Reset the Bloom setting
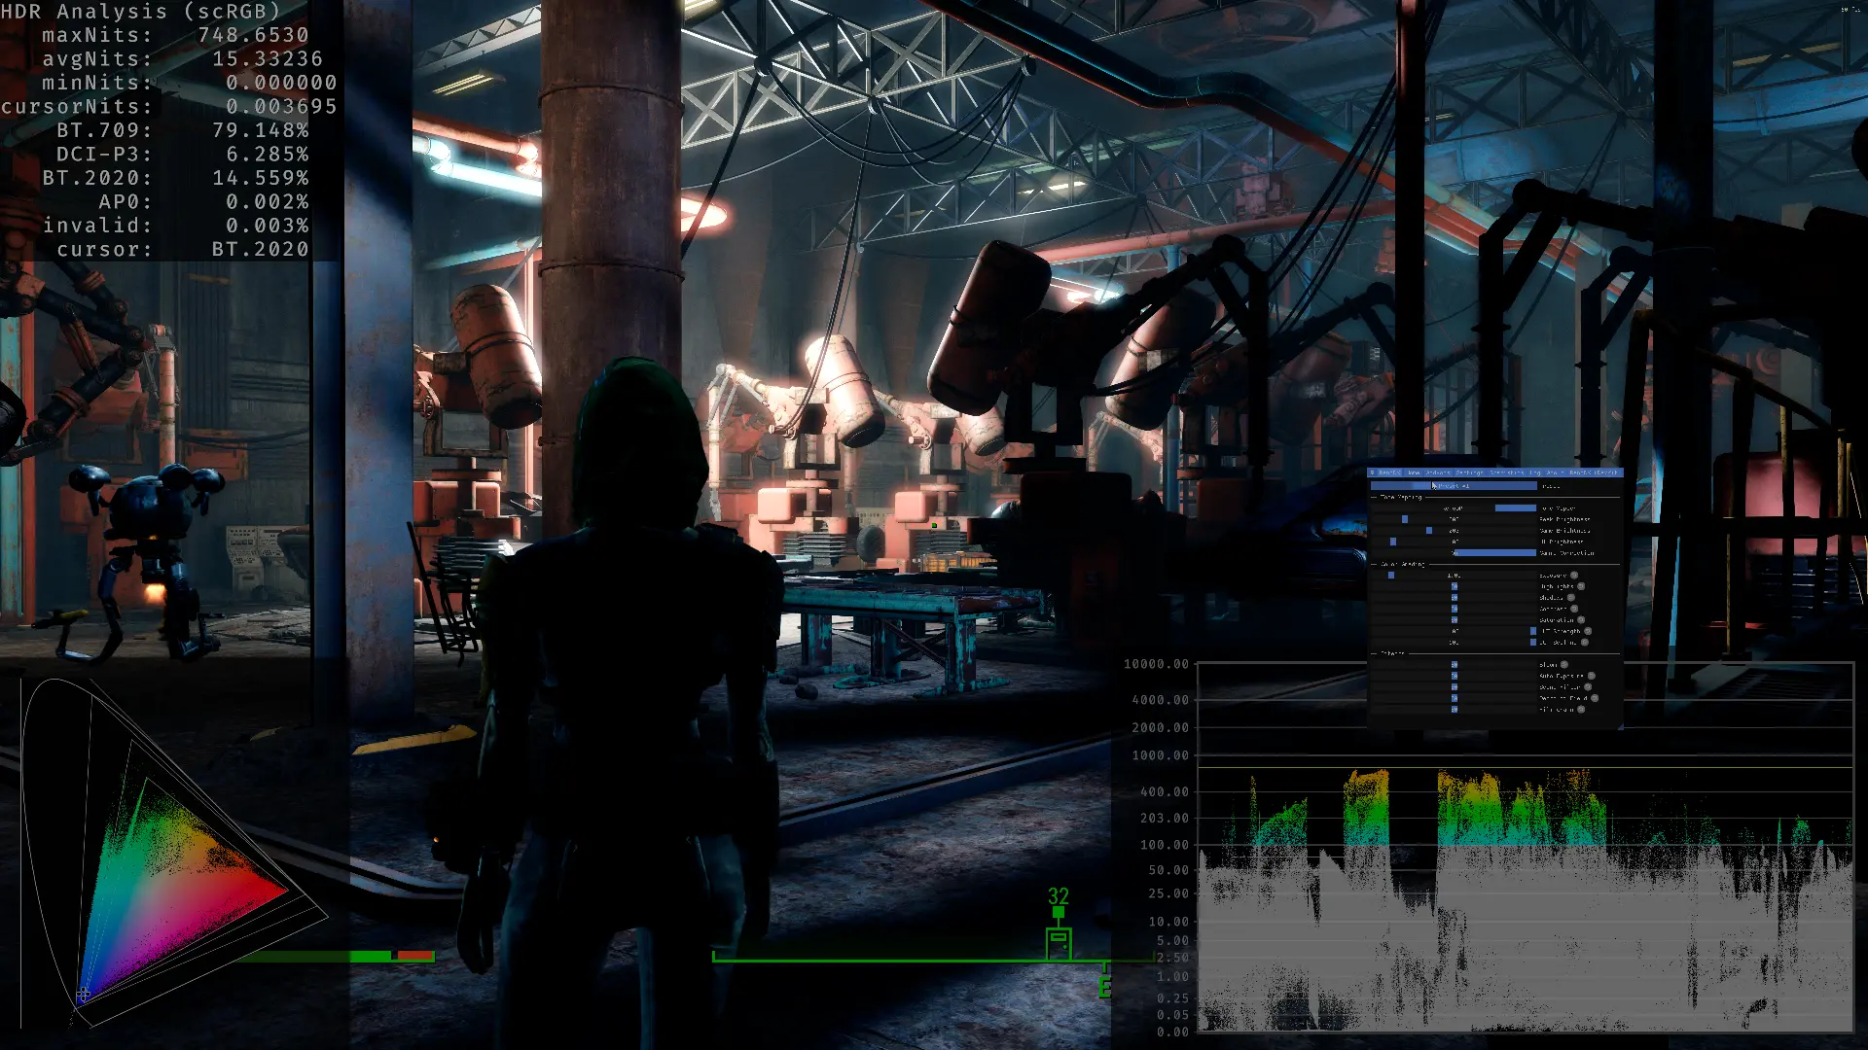This screenshot has width=1868, height=1050. coord(1564,664)
